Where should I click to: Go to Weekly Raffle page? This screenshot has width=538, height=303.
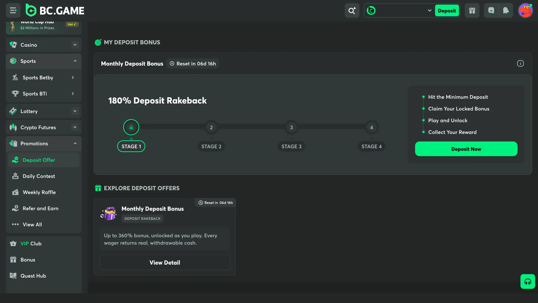[44, 192]
